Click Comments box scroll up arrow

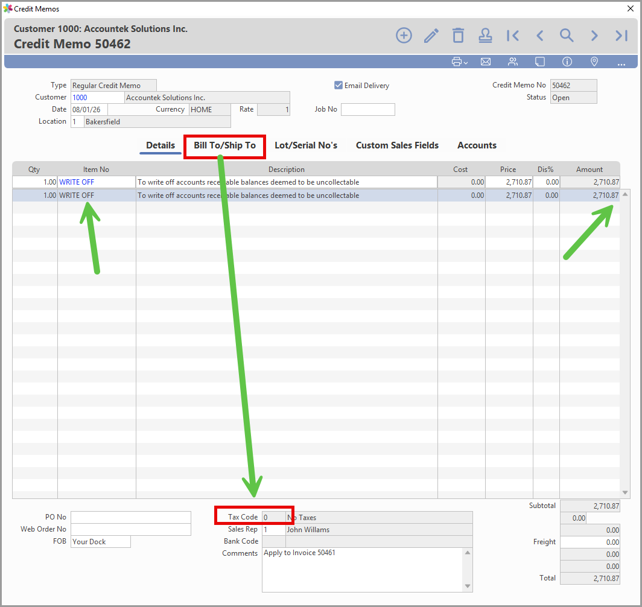click(468, 553)
